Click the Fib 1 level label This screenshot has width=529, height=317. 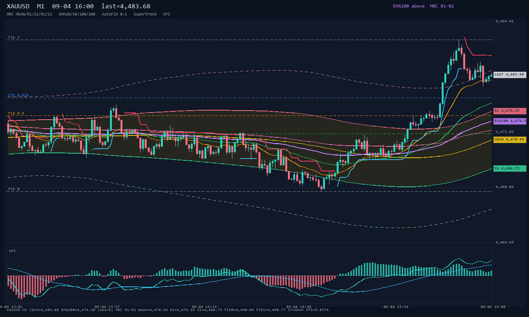click(14, 37)
